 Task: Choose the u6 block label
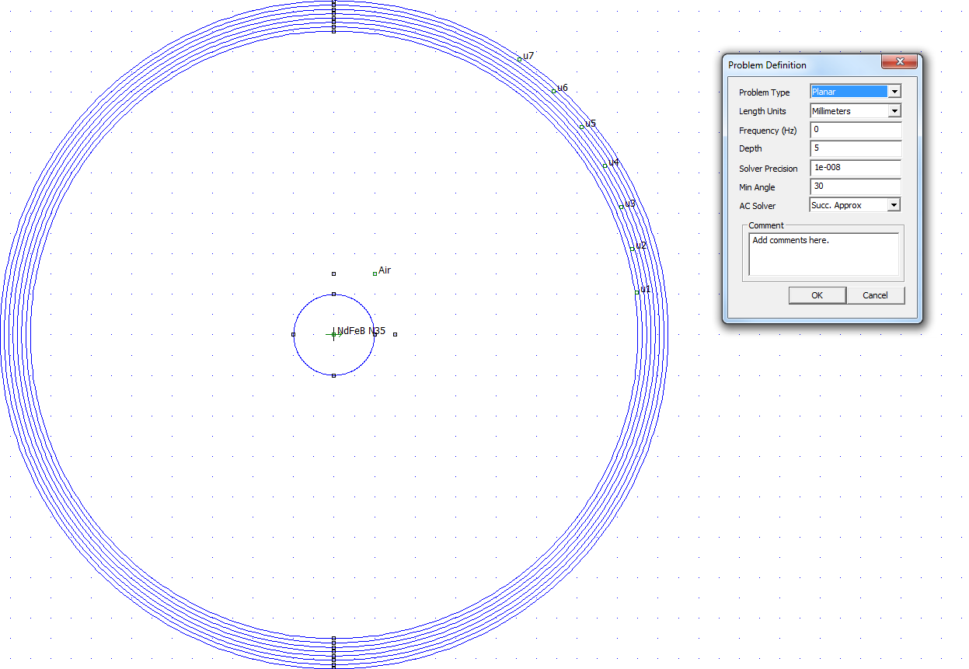pos(554,91)
